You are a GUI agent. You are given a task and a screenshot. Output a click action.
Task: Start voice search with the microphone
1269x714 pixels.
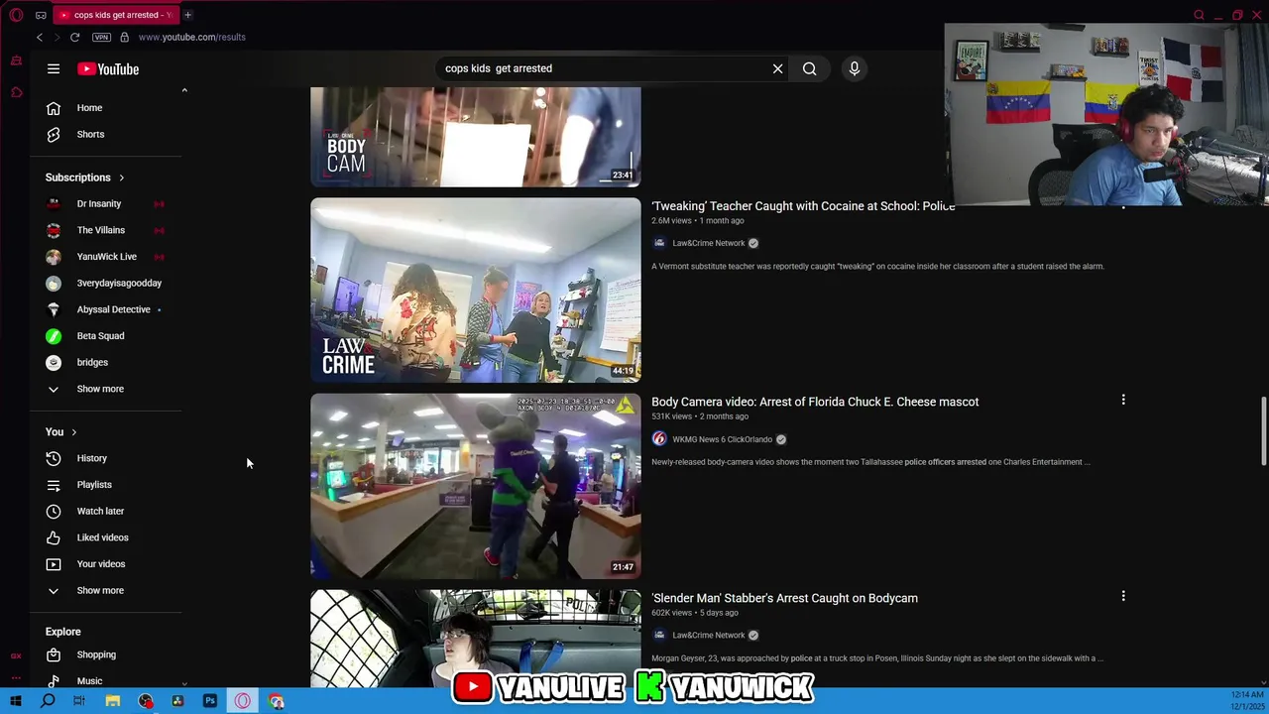tap(854, 68)
